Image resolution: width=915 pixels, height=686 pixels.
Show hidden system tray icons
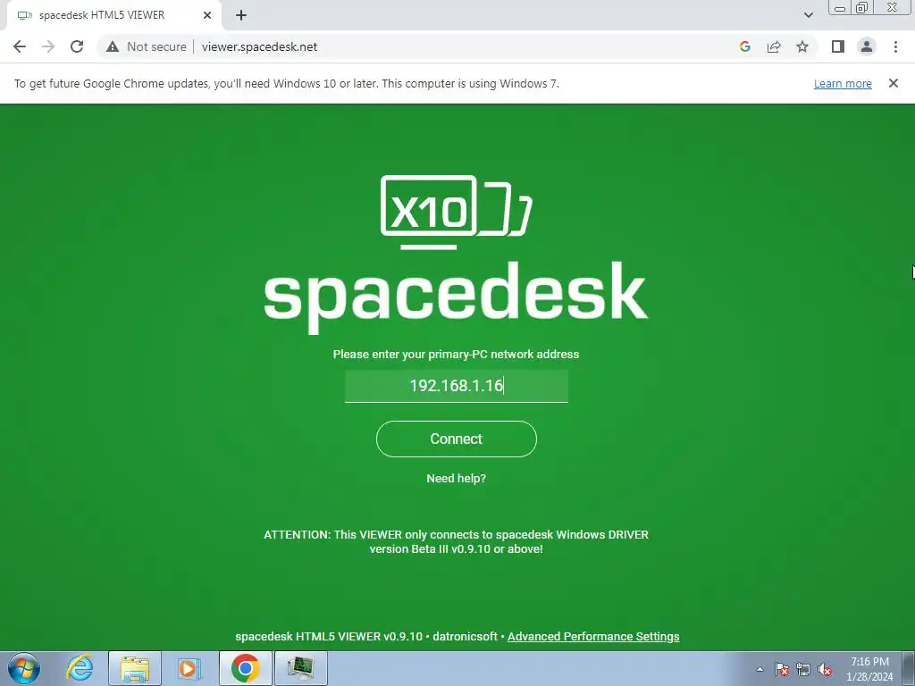(760, 669)
